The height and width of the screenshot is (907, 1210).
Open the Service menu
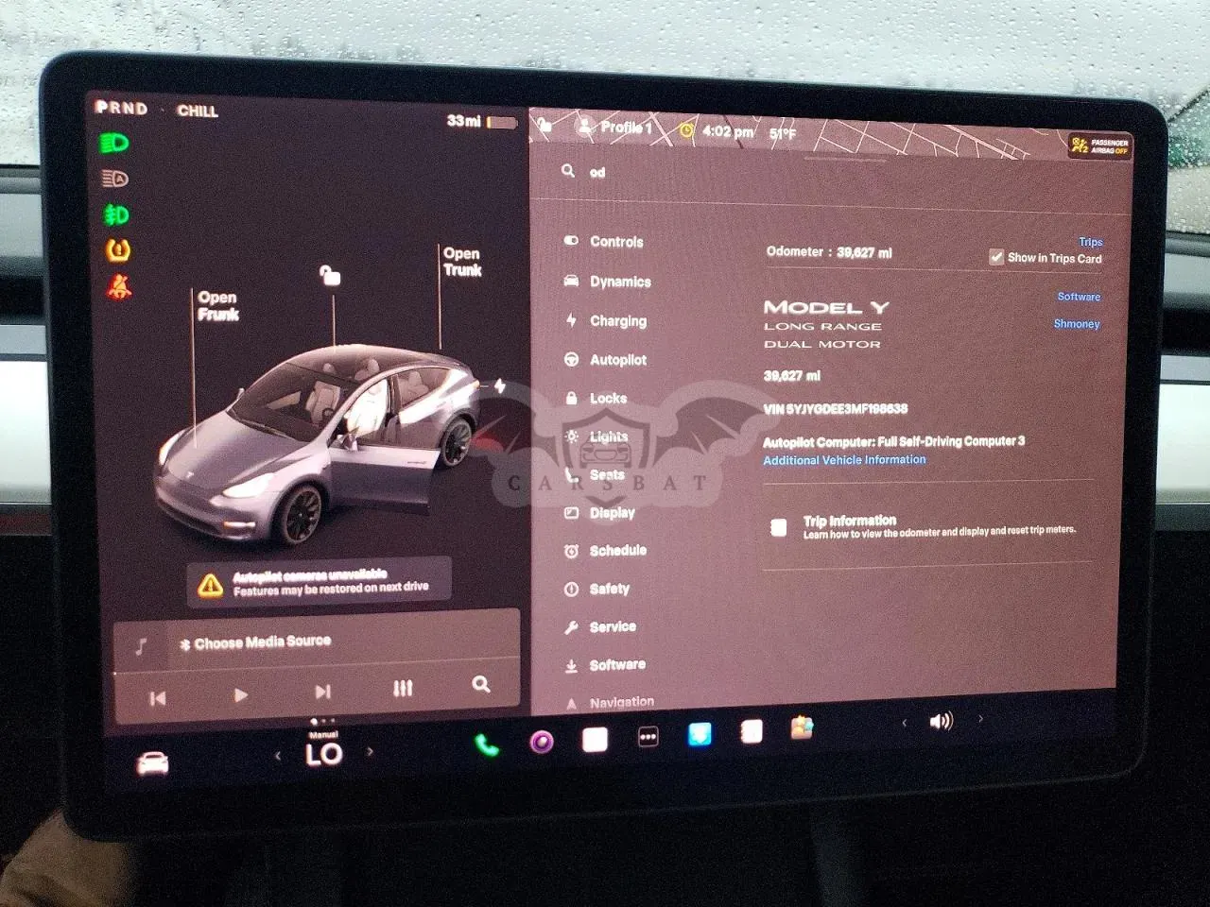tap(600, 626)
